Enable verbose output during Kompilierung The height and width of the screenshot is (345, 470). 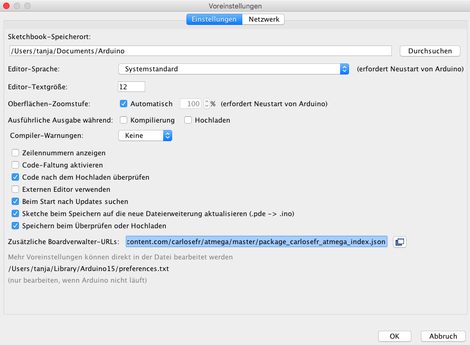pyautogui.click(x=124, y=120)
